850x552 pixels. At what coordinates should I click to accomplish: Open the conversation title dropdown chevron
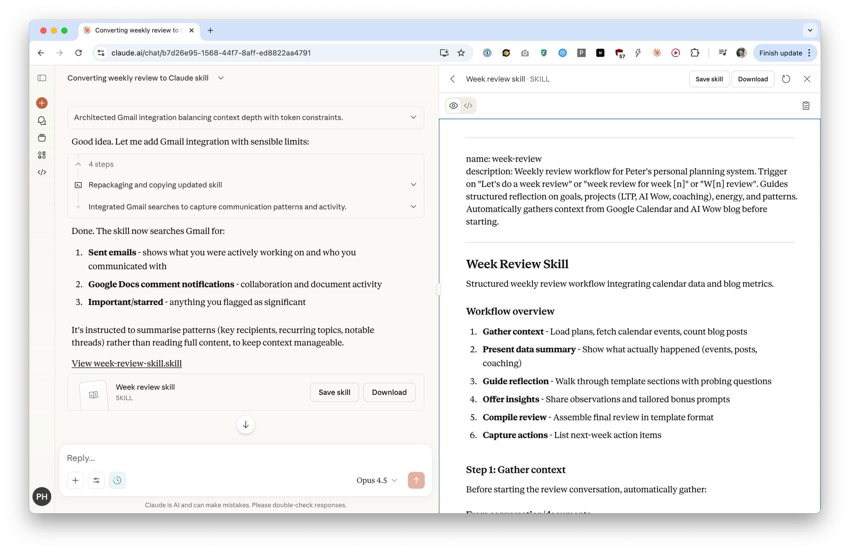(221, 78)
